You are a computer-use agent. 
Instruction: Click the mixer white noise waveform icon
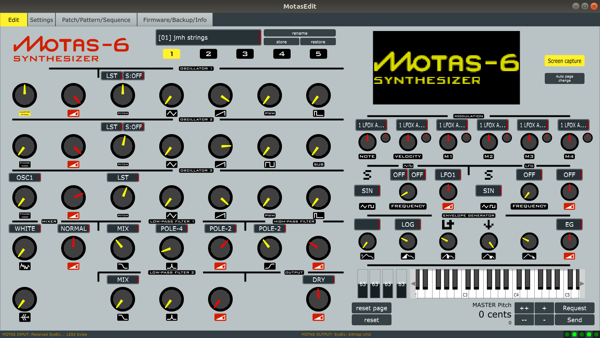[25, 266]
